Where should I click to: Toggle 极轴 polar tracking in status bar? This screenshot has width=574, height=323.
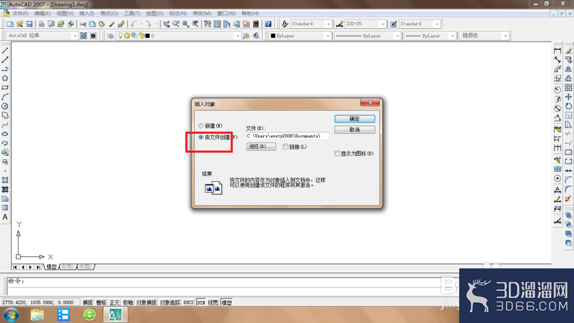point(128,302)
